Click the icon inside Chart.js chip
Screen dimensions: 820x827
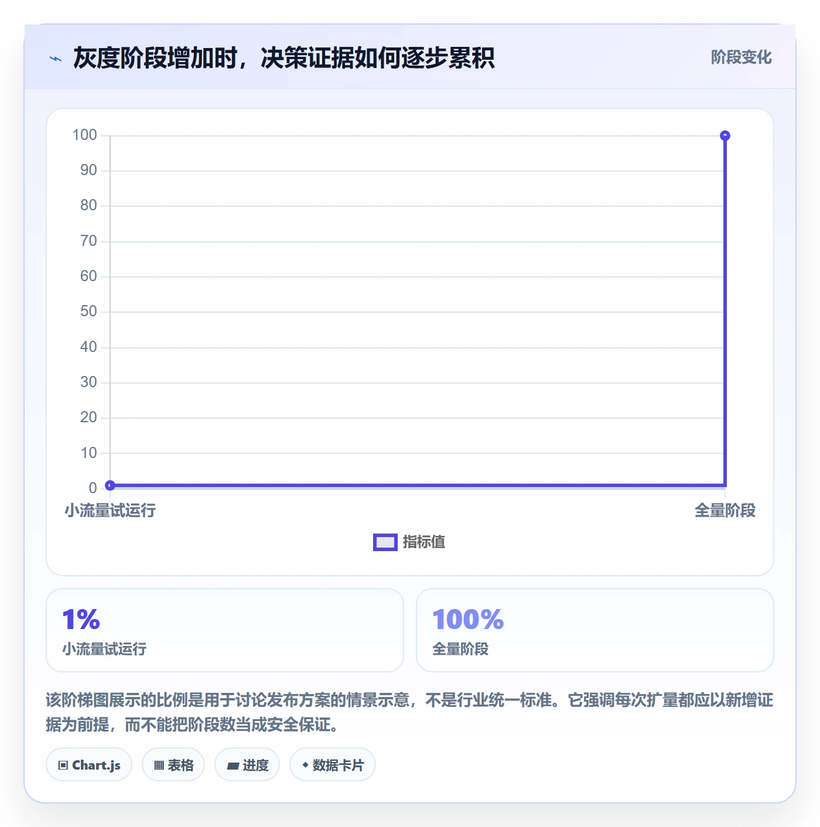63,766
